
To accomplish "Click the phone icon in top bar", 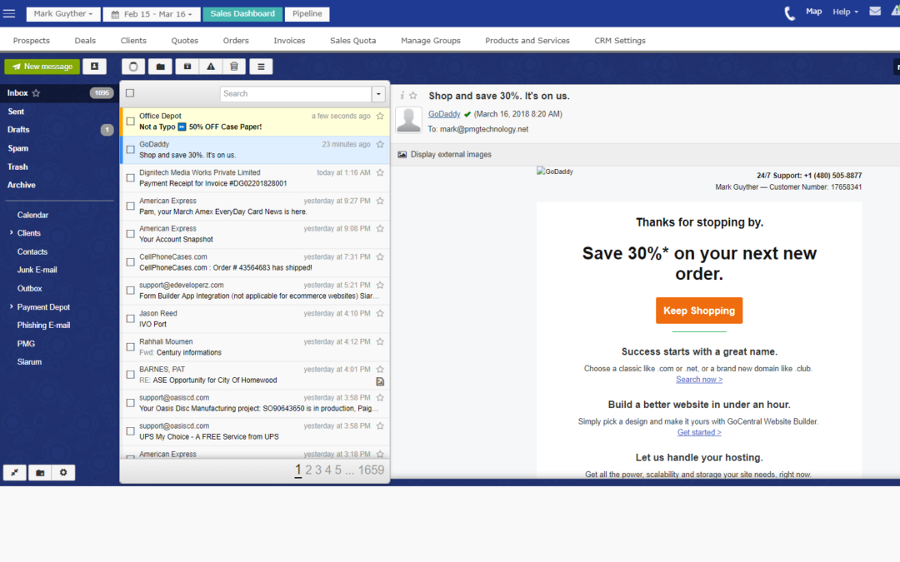I will coord(789,12).
